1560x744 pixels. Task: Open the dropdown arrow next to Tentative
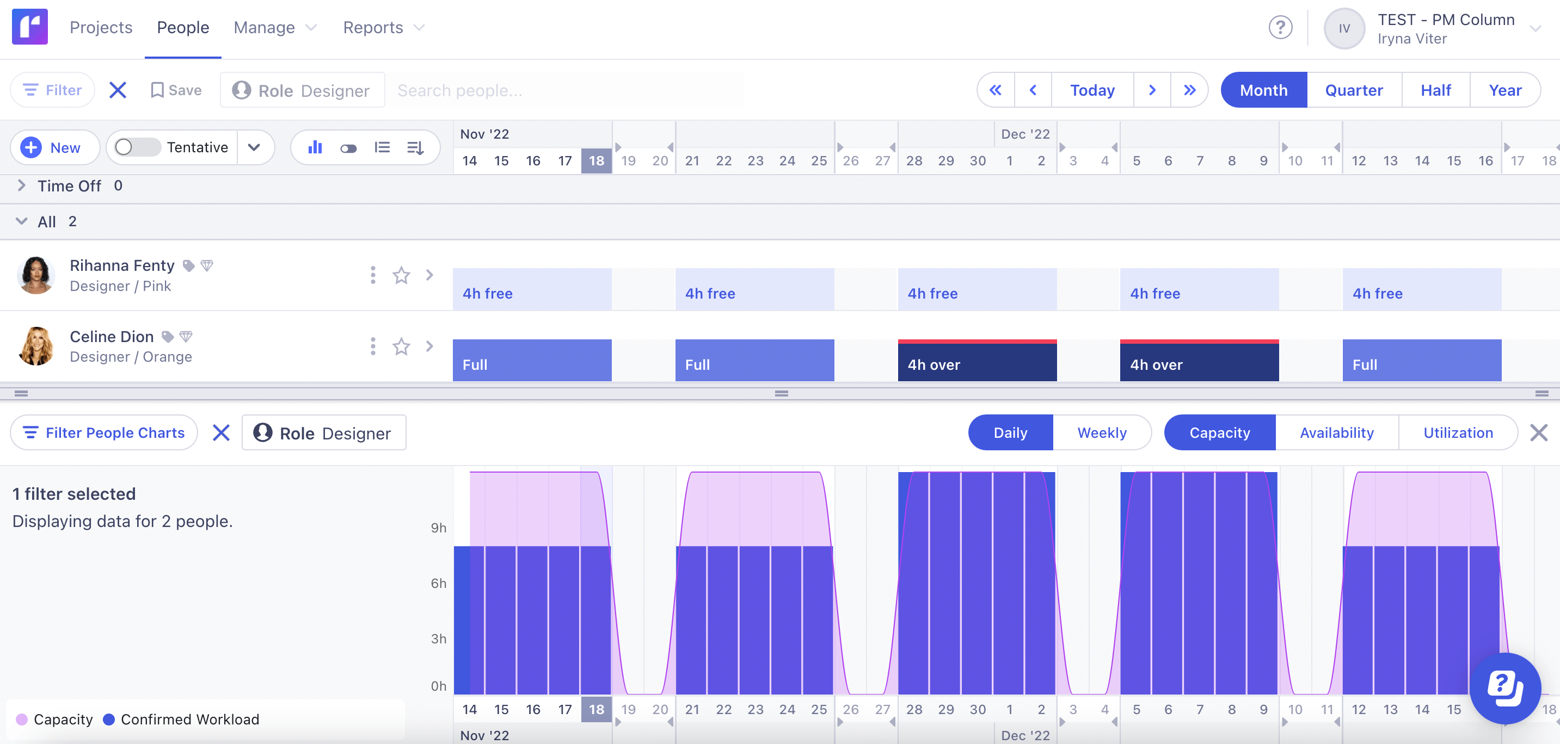click(x=254, y=147)
